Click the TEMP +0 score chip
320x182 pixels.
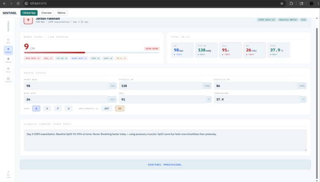click(x=95, y=58)
